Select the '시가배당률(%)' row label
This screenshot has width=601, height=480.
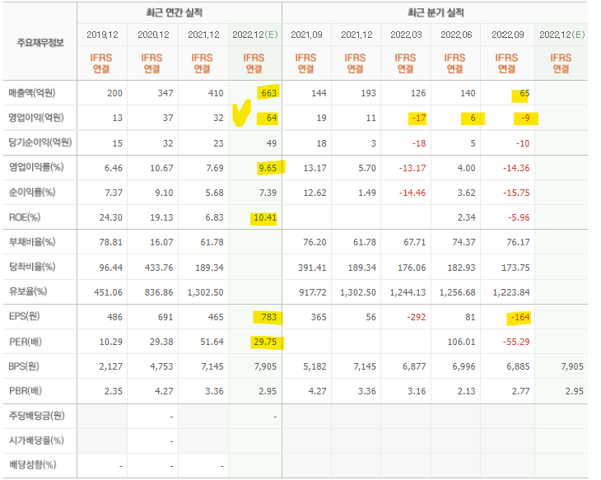tap(36, 440)
